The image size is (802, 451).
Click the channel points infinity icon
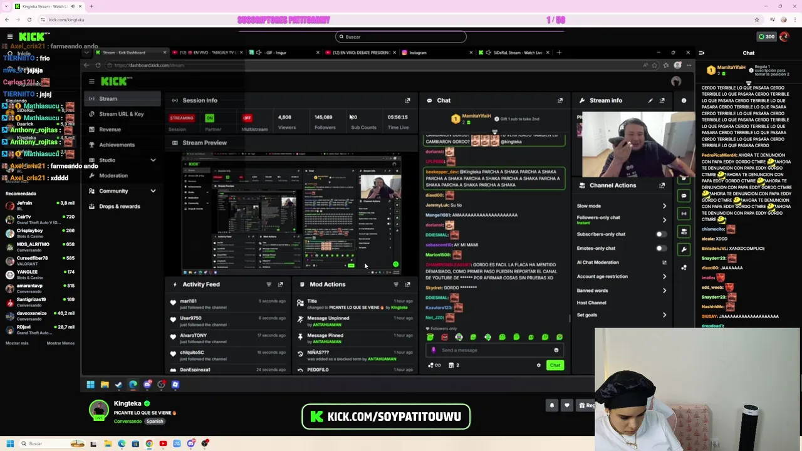point(434,365)
